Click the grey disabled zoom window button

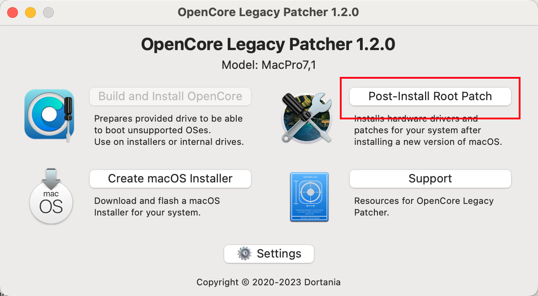pyautogui.click(x=48, y=13)
